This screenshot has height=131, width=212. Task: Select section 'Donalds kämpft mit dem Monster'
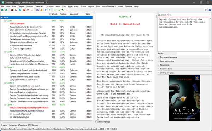(24, 74)
